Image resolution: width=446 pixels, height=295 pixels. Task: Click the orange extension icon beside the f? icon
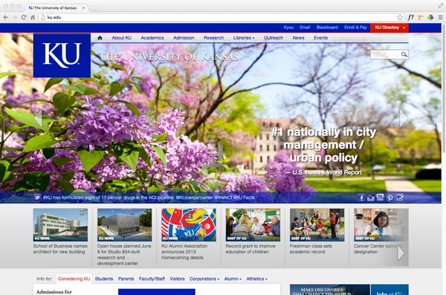pyautogui.click(x=421, y=17)
